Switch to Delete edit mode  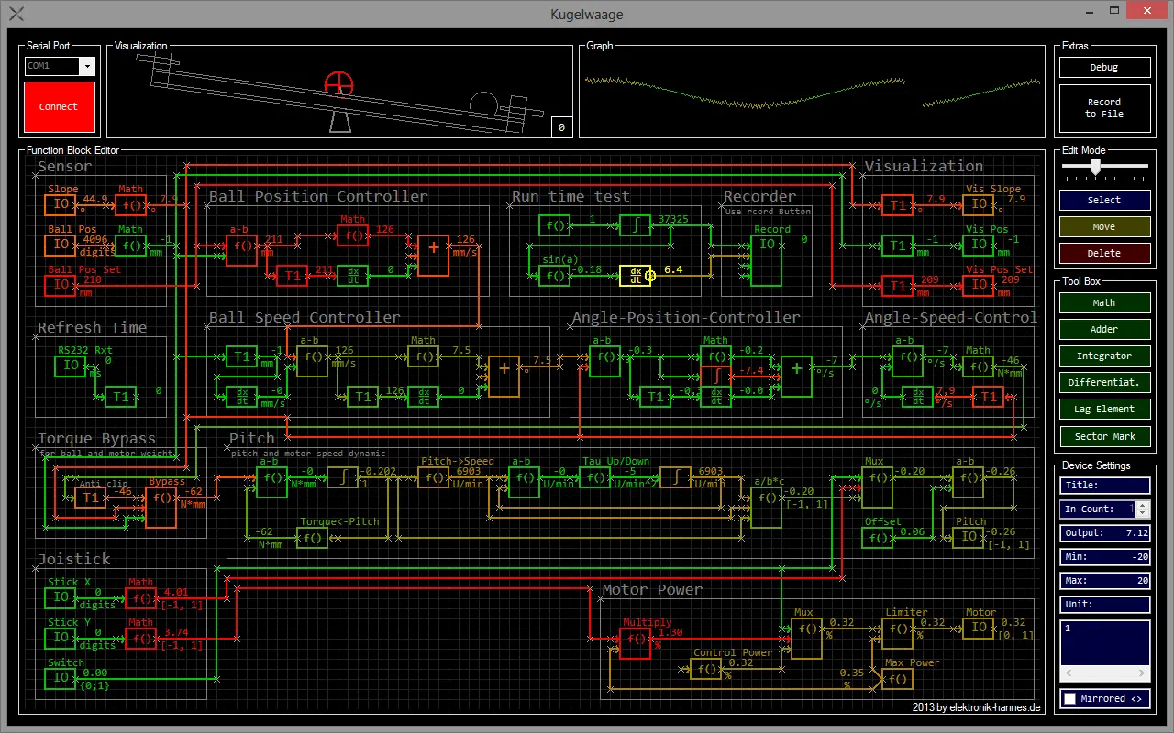click(x=1103, y=253)
